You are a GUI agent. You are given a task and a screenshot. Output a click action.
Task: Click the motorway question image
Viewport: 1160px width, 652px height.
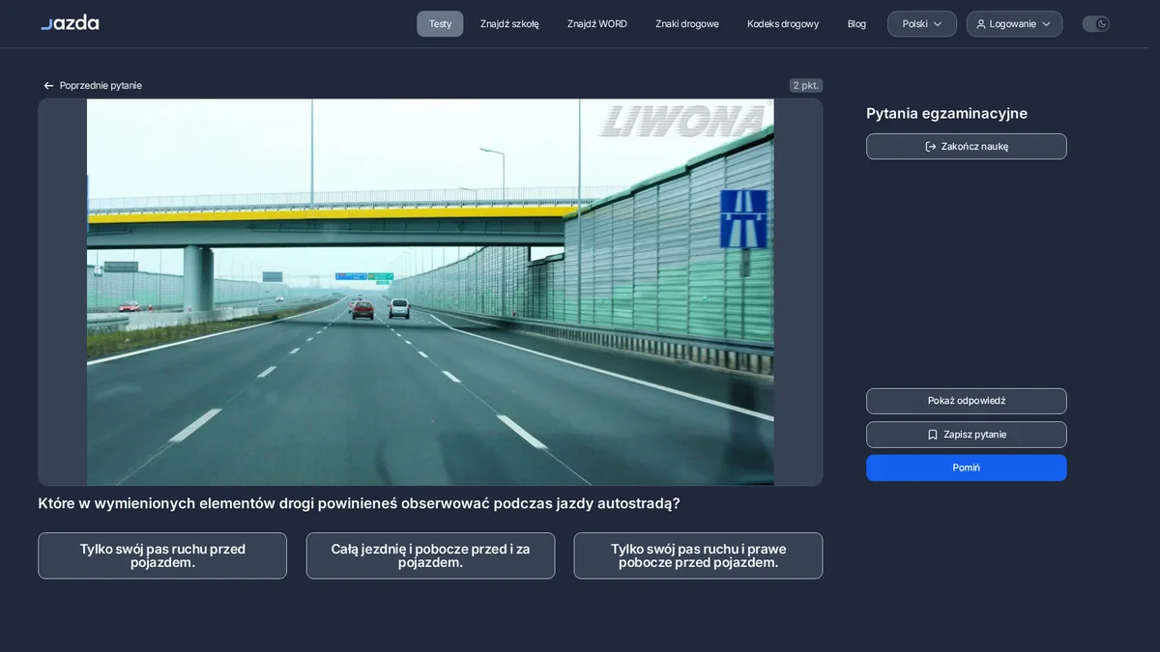430,292
